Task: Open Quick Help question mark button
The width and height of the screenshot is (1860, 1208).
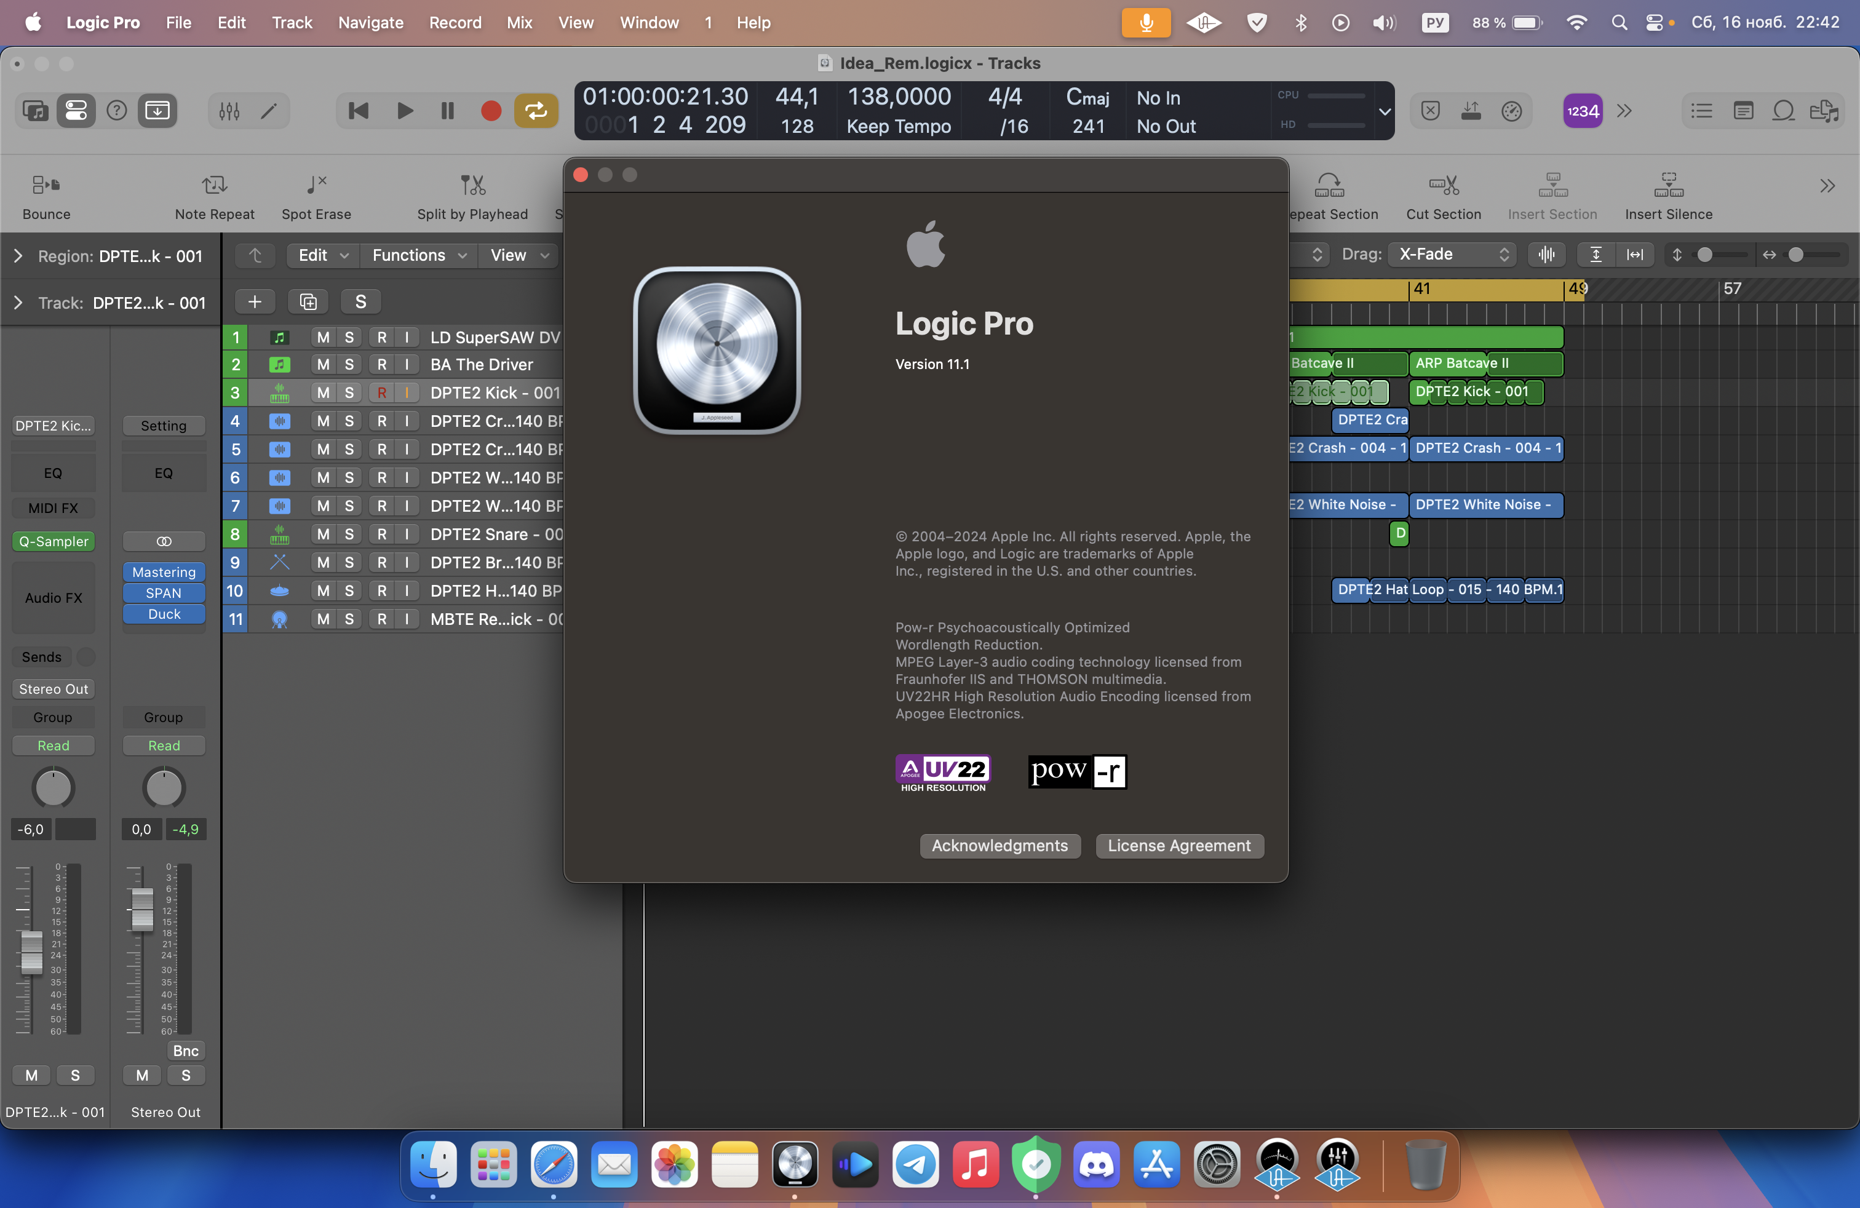Action: point(116,111)
